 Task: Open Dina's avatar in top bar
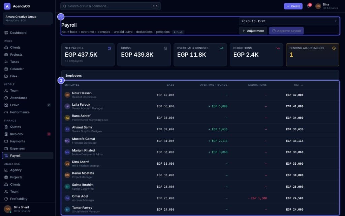click(x=318, y=6)
